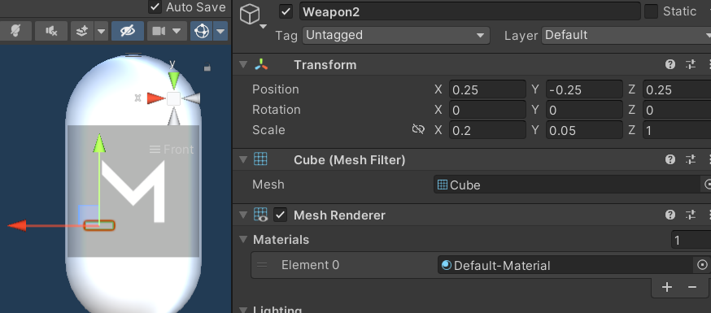This screenshot has width=711, height=313.
Task: Add a material with plus button
Action: click(666, 287)
